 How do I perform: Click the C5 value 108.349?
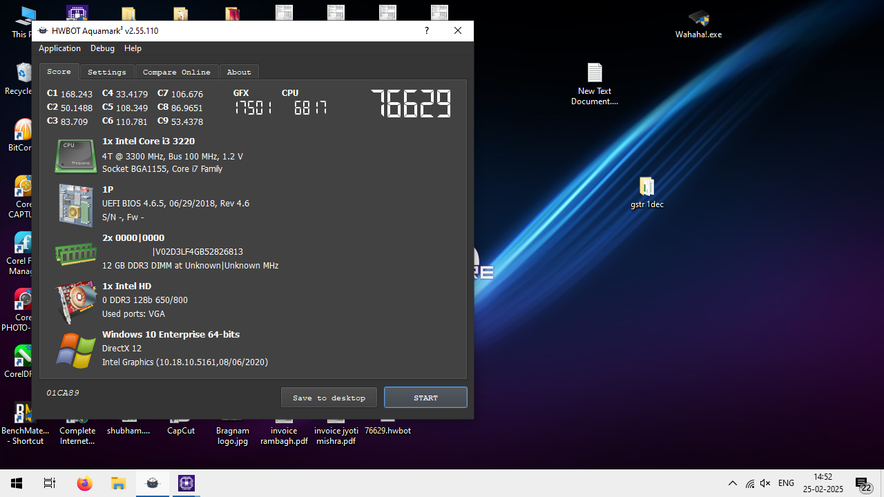pos(132,108)
